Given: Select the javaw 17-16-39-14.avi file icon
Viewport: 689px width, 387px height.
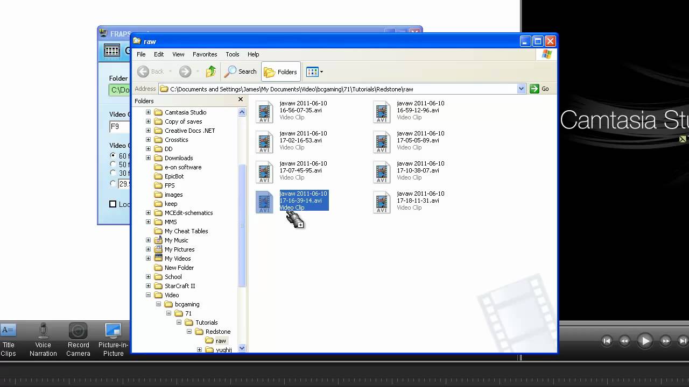Looking at the screenshot, I should click(x=264, y=202).
